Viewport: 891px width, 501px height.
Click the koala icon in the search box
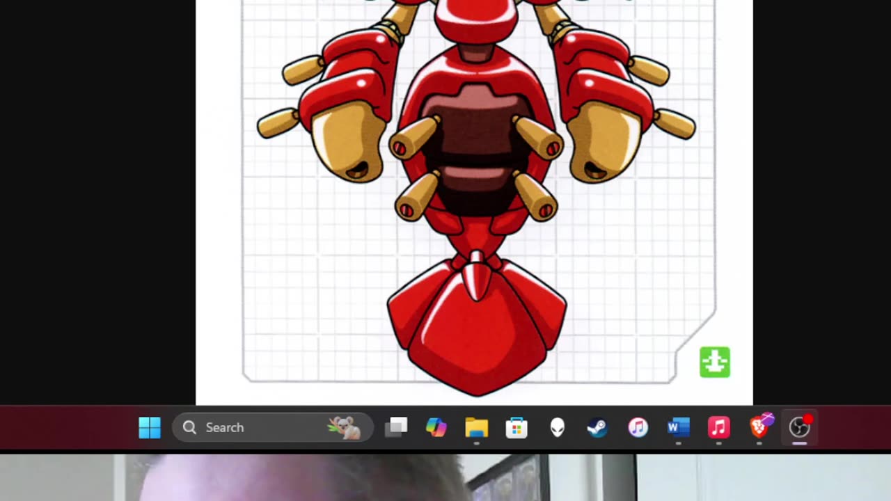pyautogui.click(x=345, y=427)
